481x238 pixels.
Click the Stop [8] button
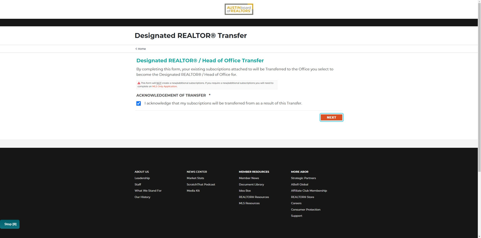(10, 224)
